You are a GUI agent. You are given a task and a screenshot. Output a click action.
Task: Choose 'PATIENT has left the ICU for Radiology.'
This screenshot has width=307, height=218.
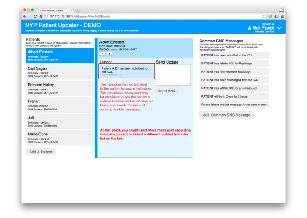click(x=235, y=64)
